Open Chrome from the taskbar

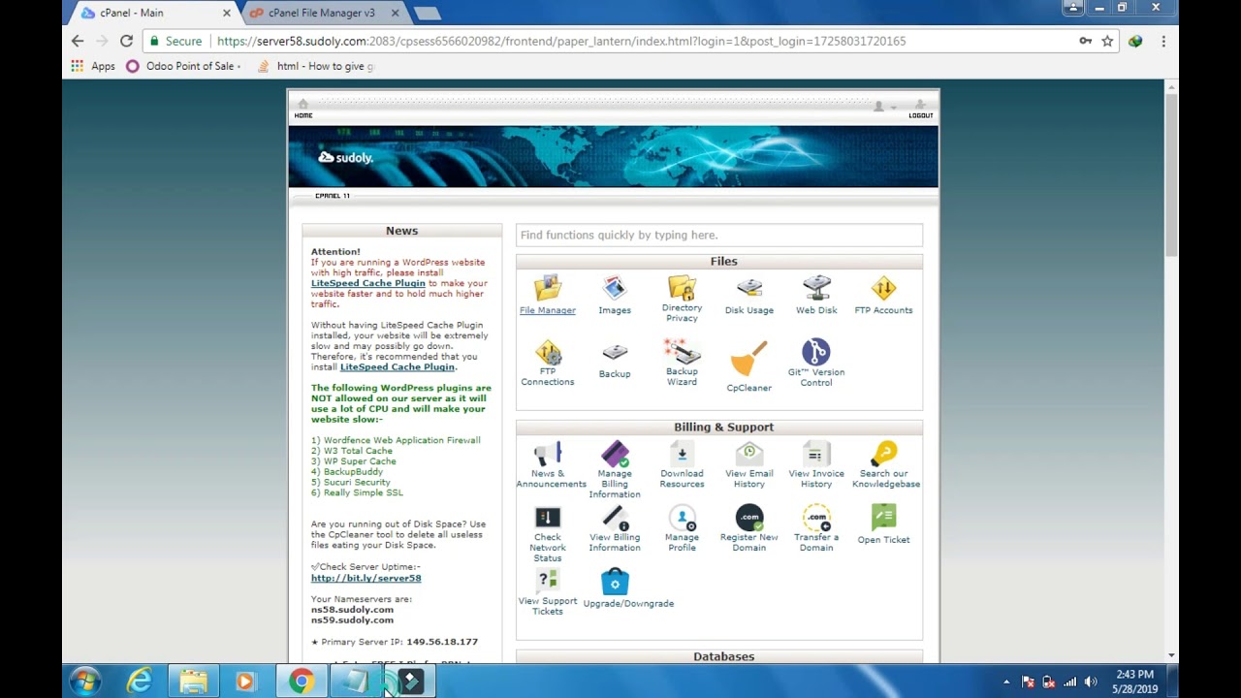302,682
